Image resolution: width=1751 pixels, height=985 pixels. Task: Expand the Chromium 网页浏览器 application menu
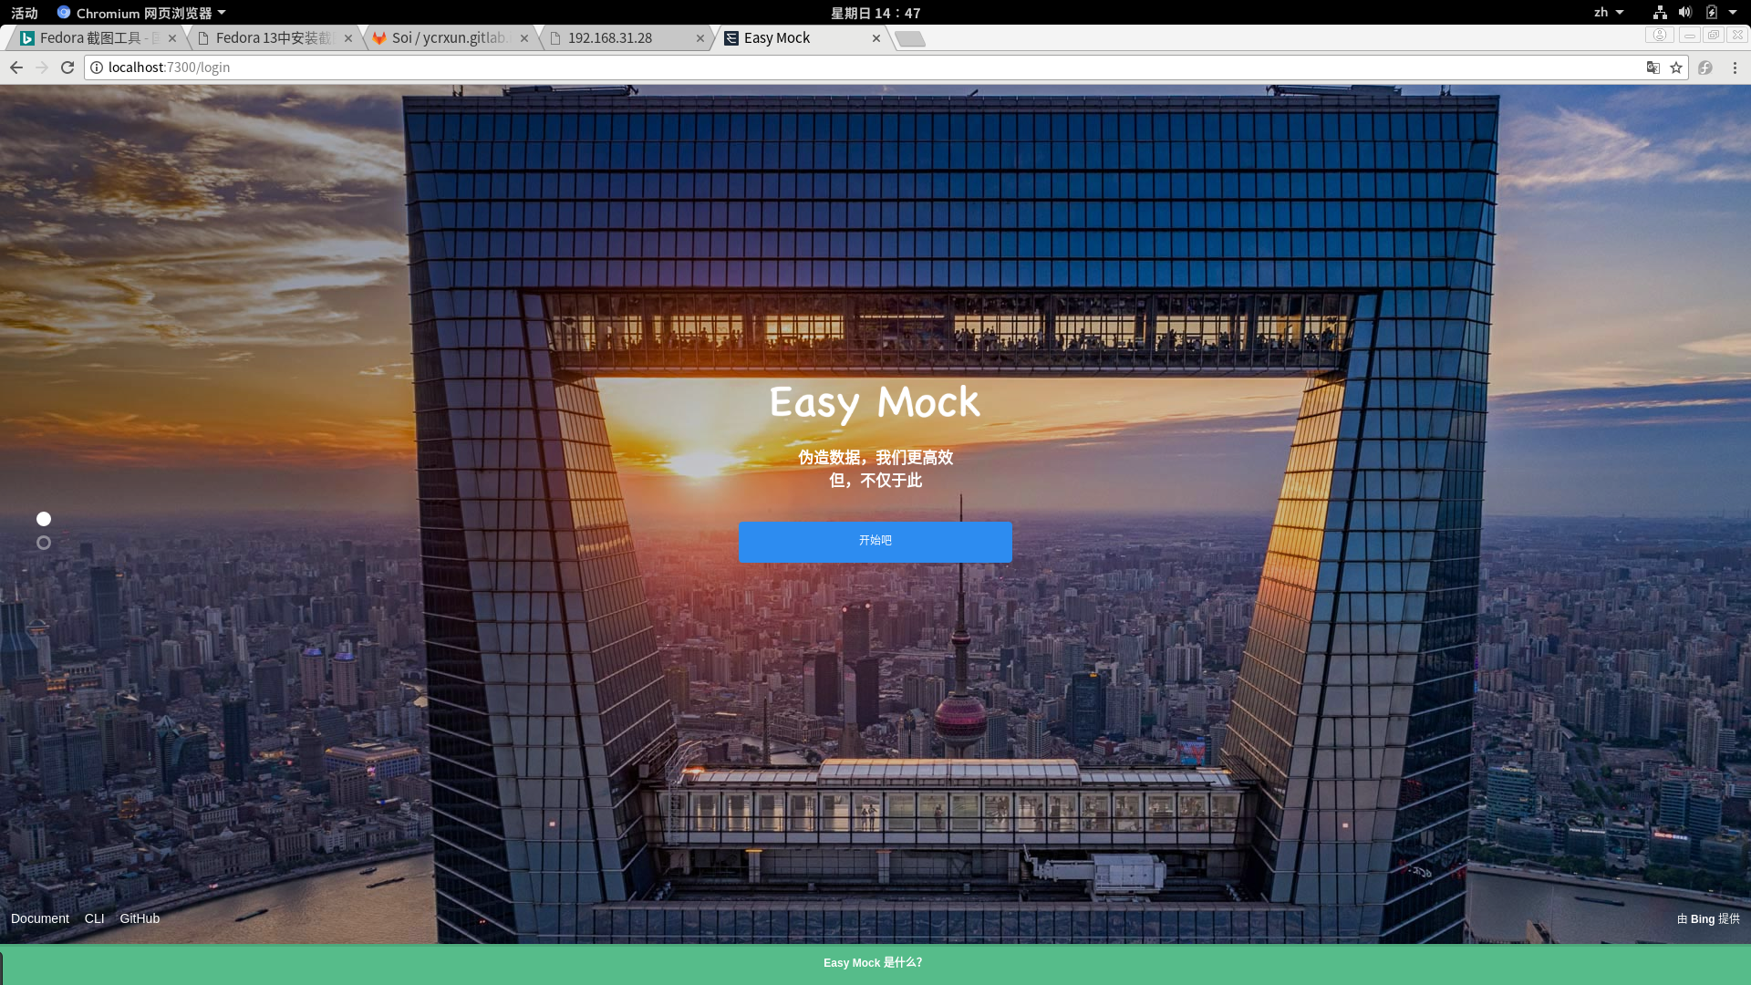coord(141,13)
